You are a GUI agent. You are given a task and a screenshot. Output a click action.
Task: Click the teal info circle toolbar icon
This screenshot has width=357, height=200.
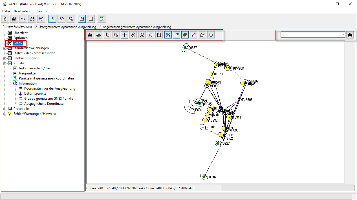[x=211, y=35]
